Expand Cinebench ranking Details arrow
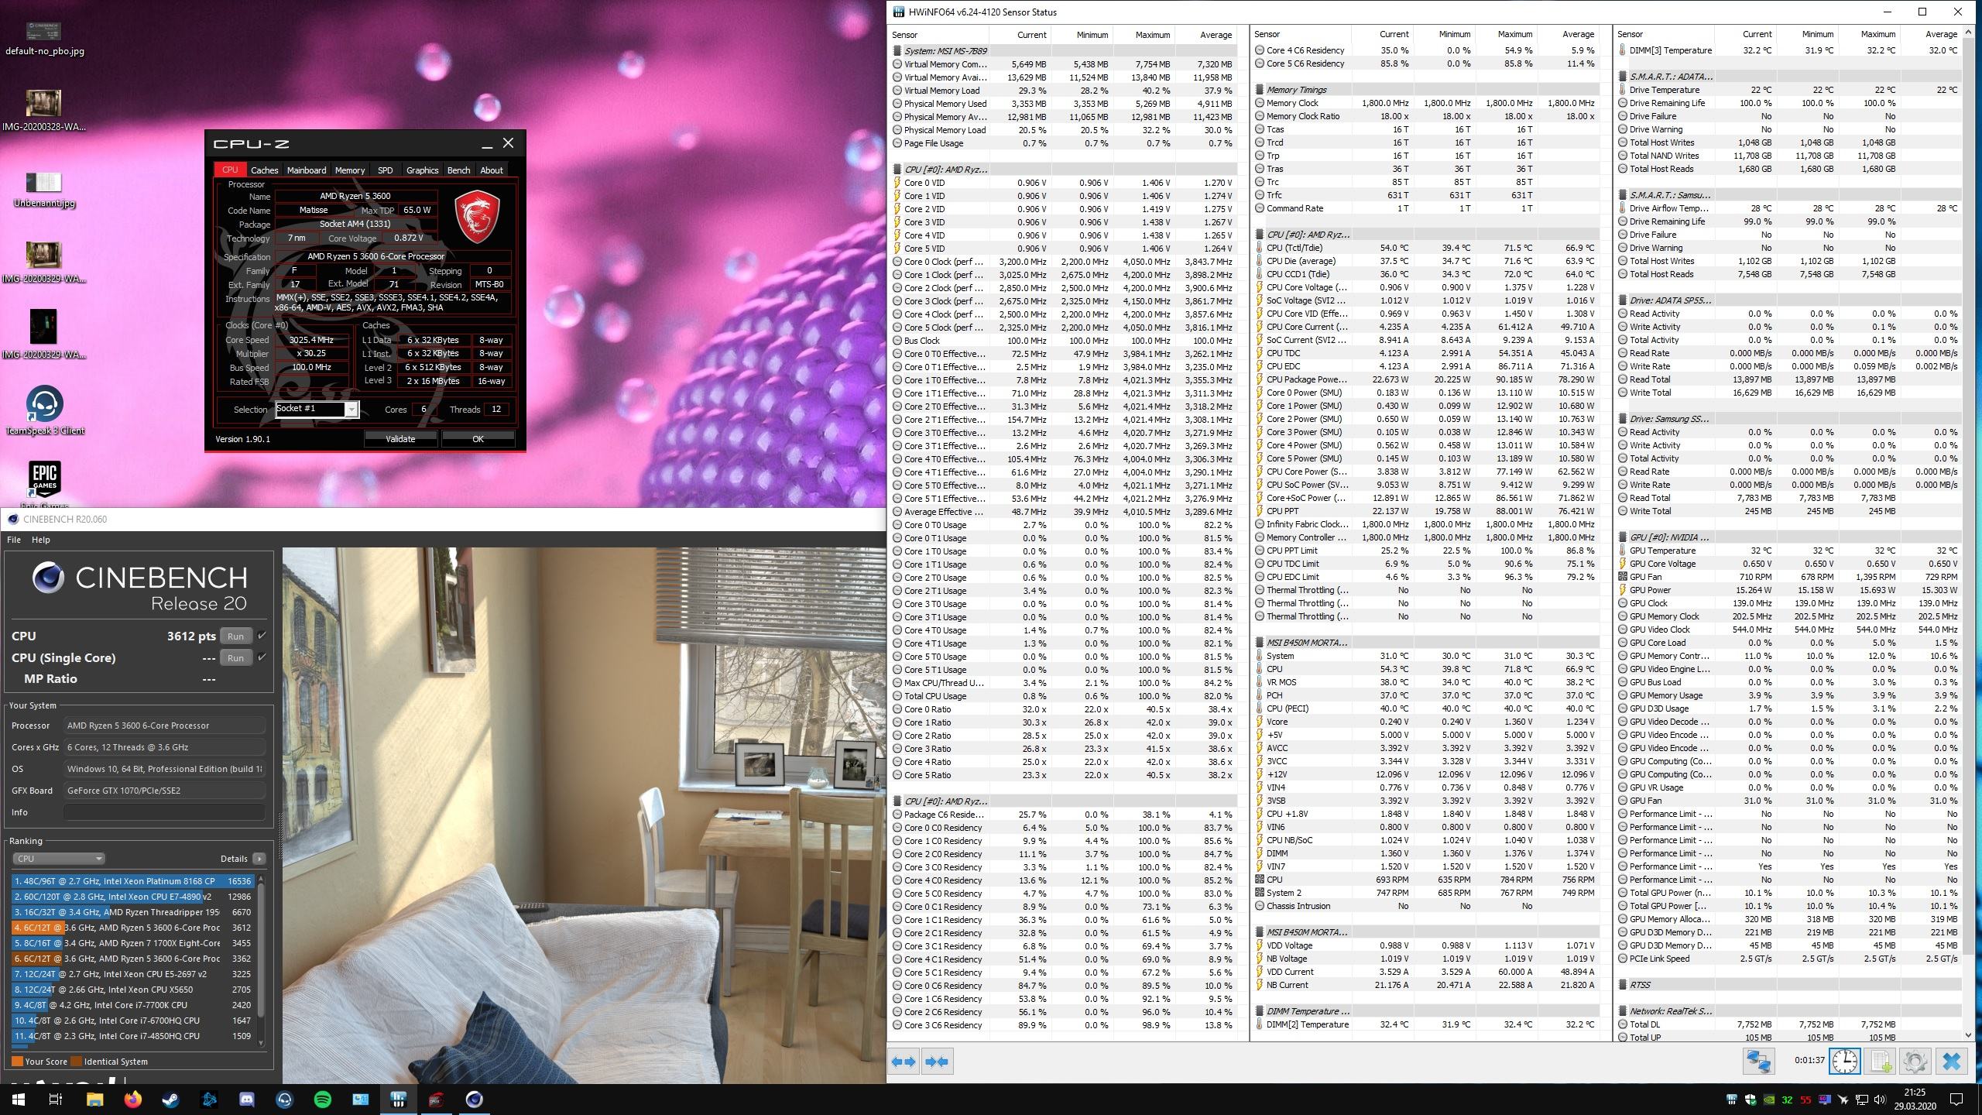 [x=259, y=858]
